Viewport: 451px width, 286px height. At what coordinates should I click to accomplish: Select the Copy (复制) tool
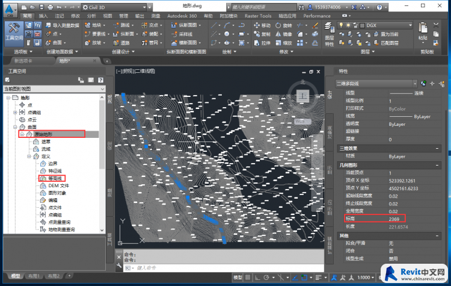point(262,34)
